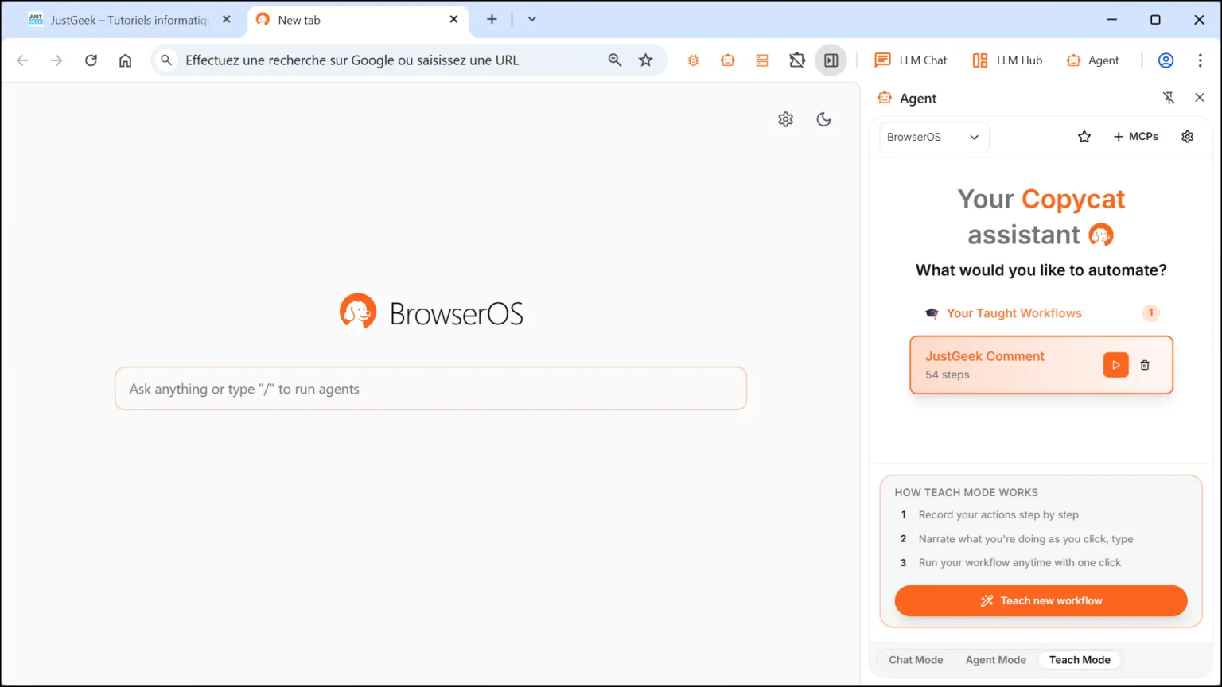
Task: Open Chrome's three-dot menu
Action: pos(1201,60)
